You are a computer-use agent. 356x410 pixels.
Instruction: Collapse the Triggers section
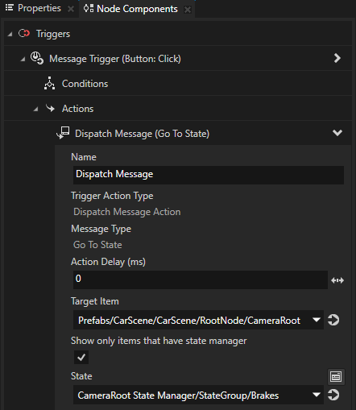tap(10, 34)
